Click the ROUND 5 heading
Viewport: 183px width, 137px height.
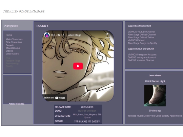[42, 26]
